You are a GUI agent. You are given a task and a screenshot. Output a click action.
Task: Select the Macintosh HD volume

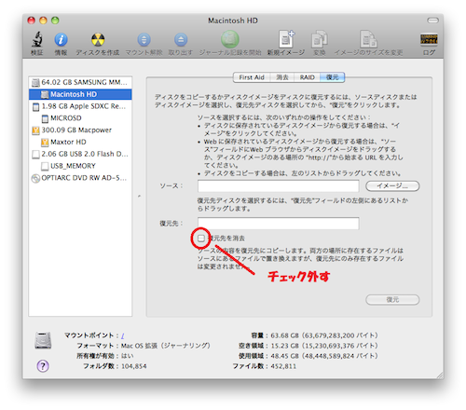click(x=80, y=94)
